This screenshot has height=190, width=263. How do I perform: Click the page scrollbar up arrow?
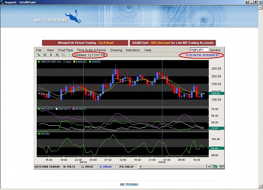click(260, 8)
